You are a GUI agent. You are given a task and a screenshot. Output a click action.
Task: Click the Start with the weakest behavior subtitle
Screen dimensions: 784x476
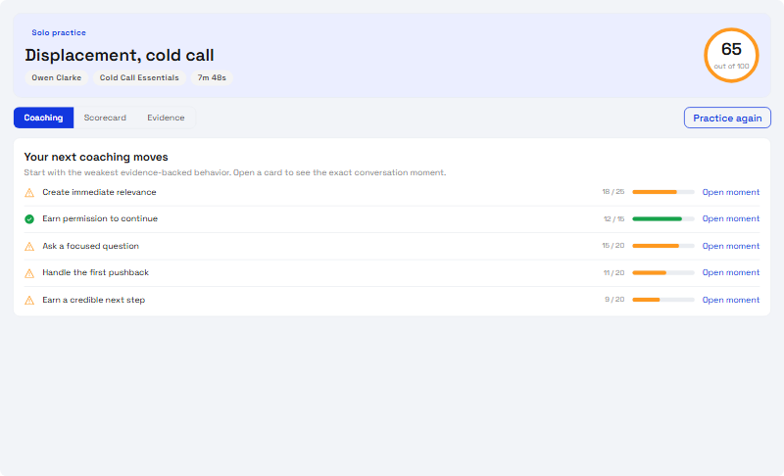[x=235, y=172]
